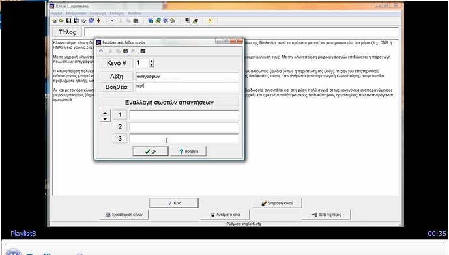
Task: Click alternate answer field number 1
Action: click(x=184, y=114)
